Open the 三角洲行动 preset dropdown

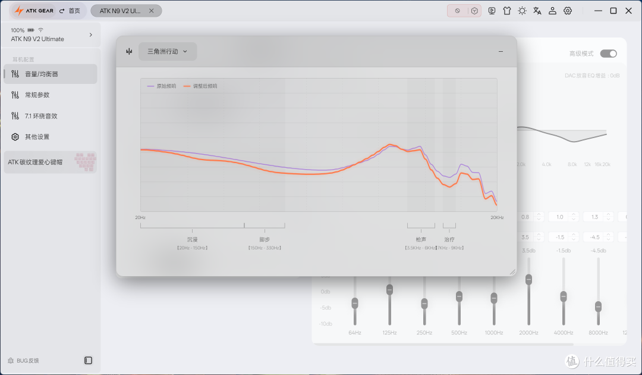[168, 51]
